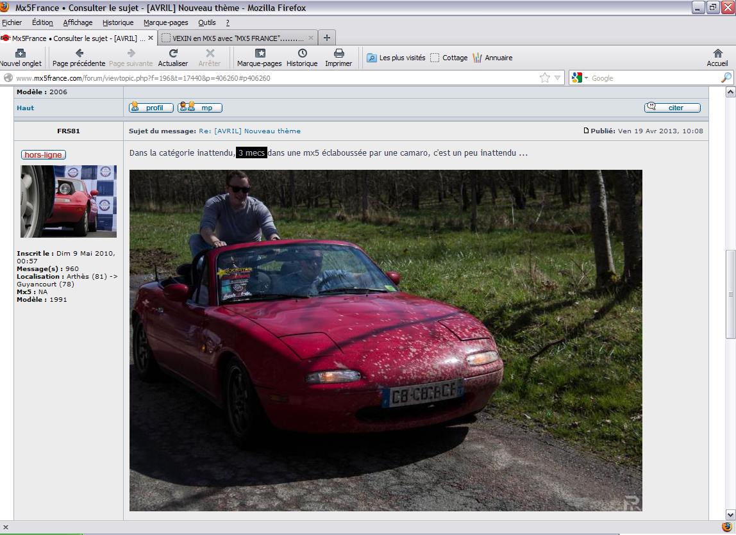Click the Arrêter stop button
The height and width of the screenshot is (535, 736).
click(x=210, y=58)
